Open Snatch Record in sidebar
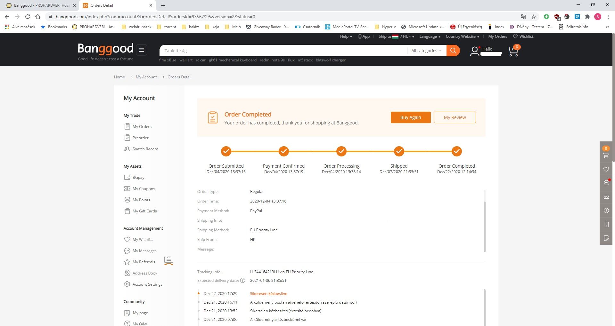 tap(141, 149)
